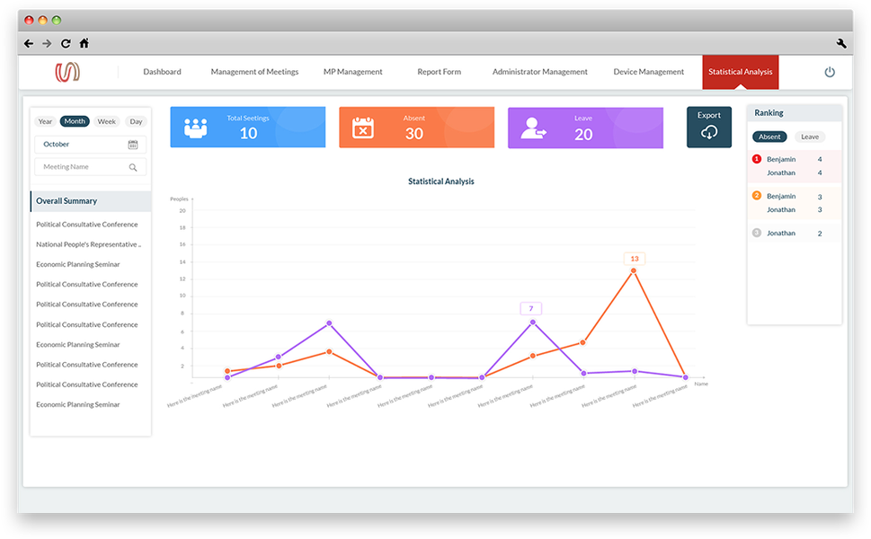Select the Week period filter
The height and width of the screenshot is (539, 871).
point(107,121)
